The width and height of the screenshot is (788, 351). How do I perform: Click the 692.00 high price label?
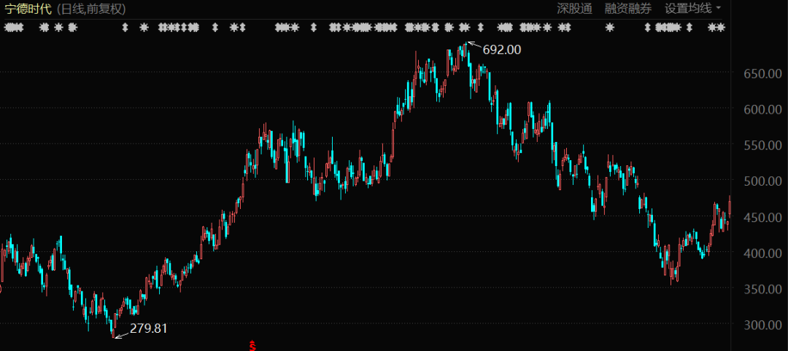[501, 50]
